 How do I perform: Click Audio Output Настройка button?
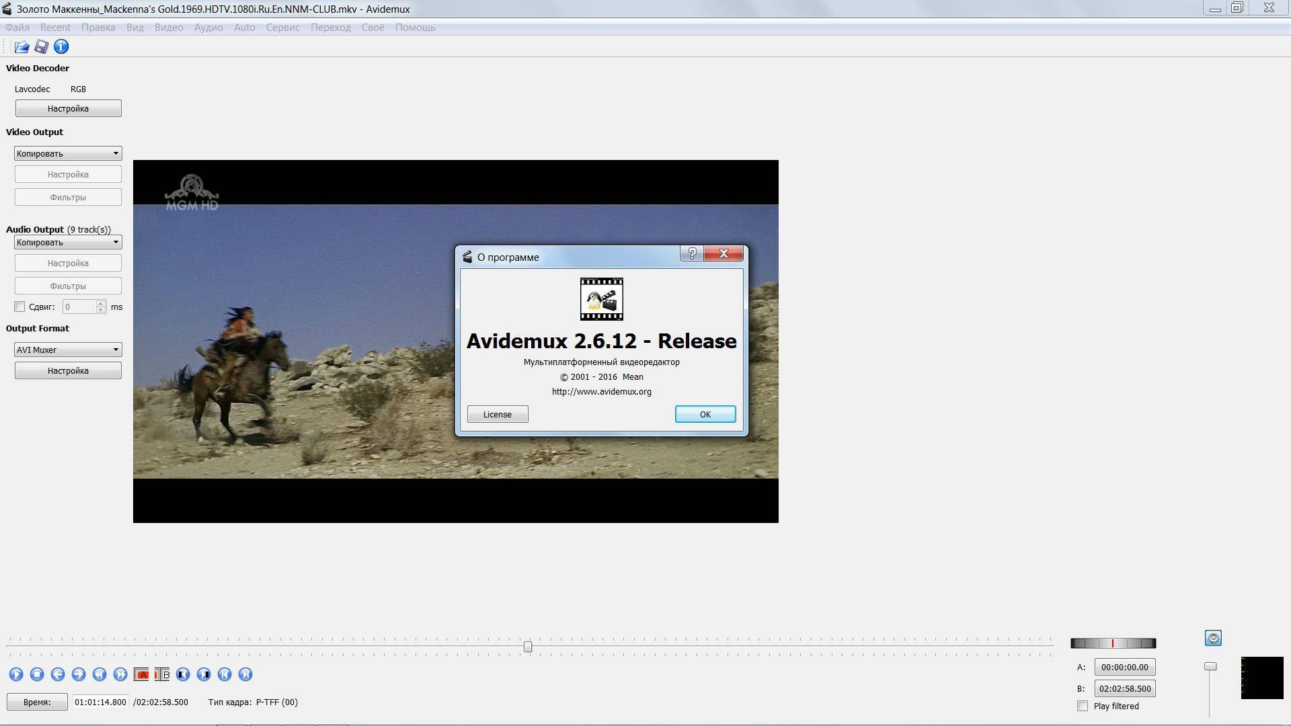coord(68,263)
